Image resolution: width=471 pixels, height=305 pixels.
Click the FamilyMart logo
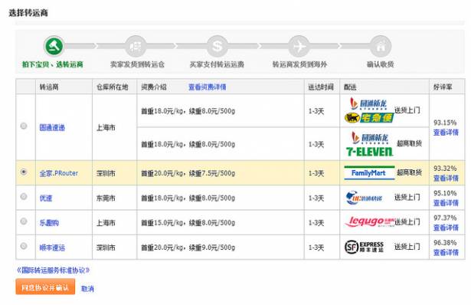[369, 172]
